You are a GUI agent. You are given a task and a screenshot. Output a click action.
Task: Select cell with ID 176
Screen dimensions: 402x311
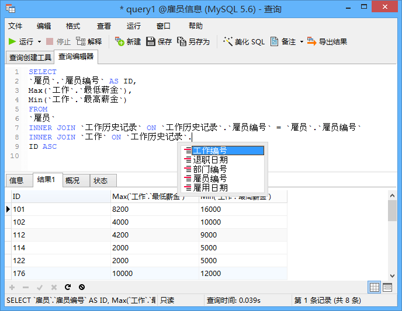61,274
